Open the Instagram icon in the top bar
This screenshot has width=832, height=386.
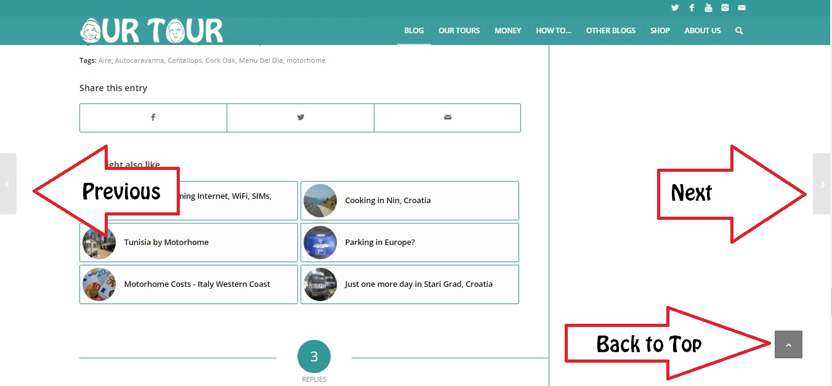[x=724, y=7]
